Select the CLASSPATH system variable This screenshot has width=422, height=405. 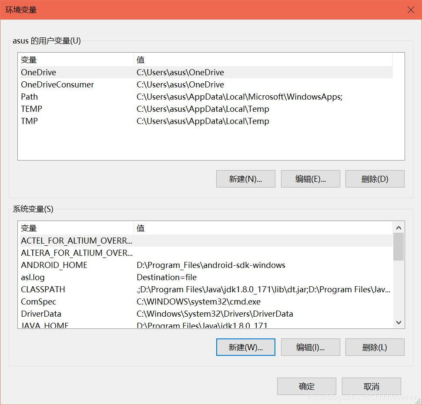(206, 289)
